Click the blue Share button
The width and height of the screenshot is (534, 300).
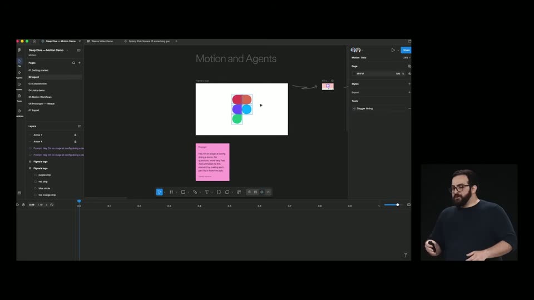pos(406,50)
